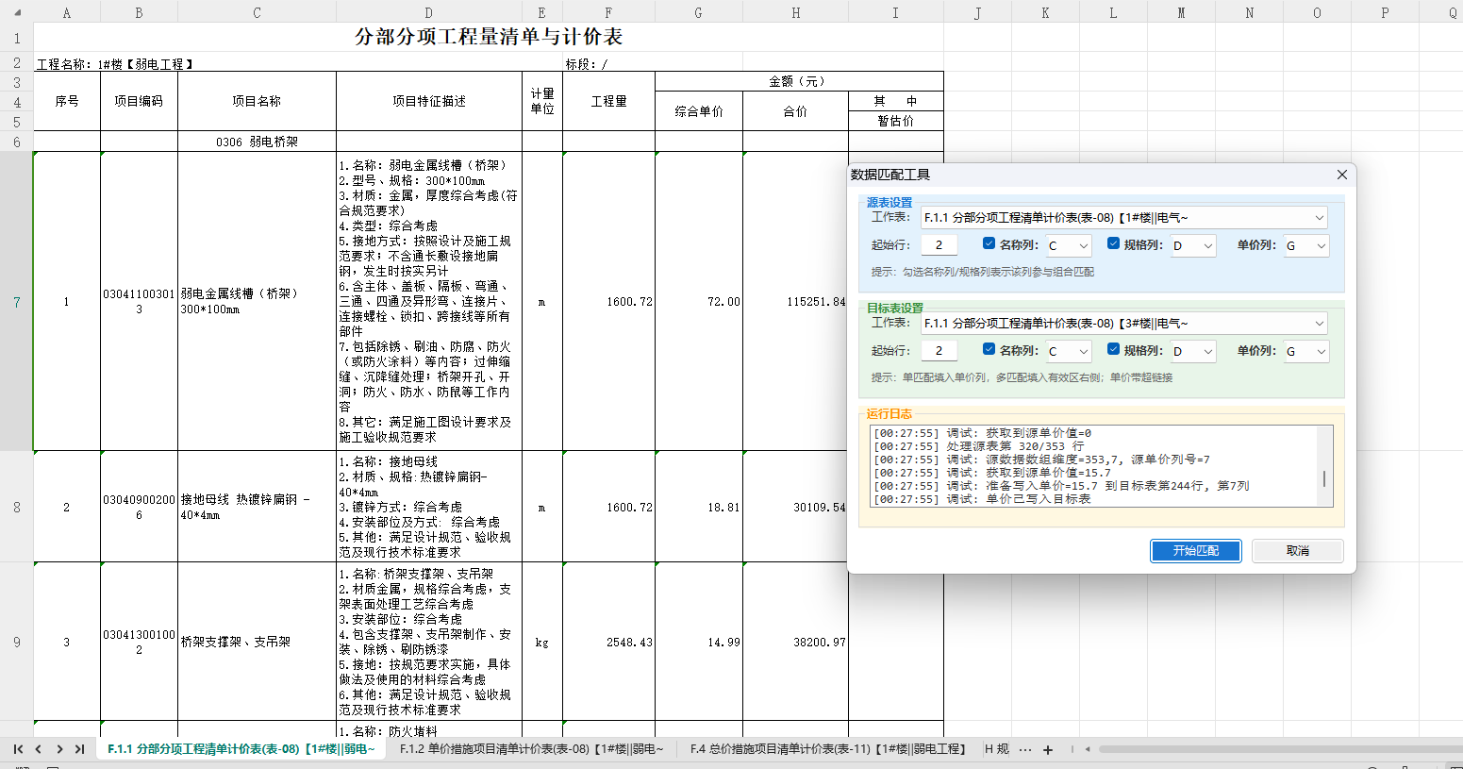Click the 运行日志 vertical scrollbar thumb
Image resolution: width=1463 pixels, height=769 pixels.
pos(1324,478)
